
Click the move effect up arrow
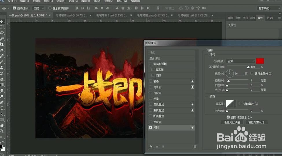(157, 147)
